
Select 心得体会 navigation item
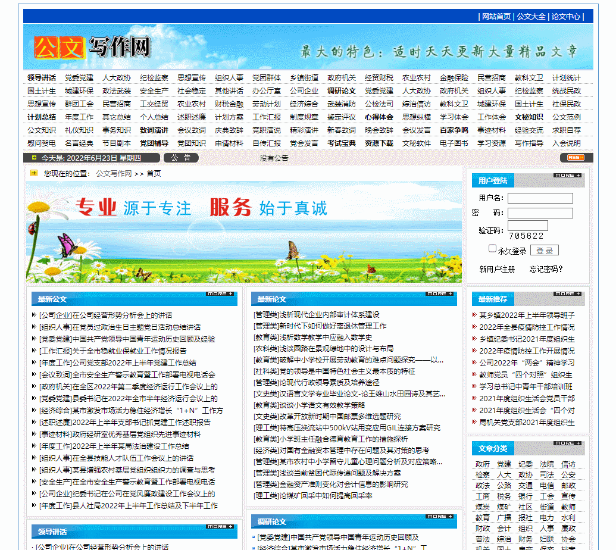pyautogui.click(x=379, y=117)
